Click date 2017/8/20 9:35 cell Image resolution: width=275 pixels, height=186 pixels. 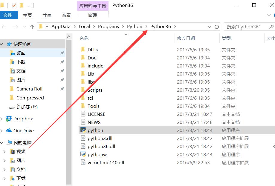[193, 90]
